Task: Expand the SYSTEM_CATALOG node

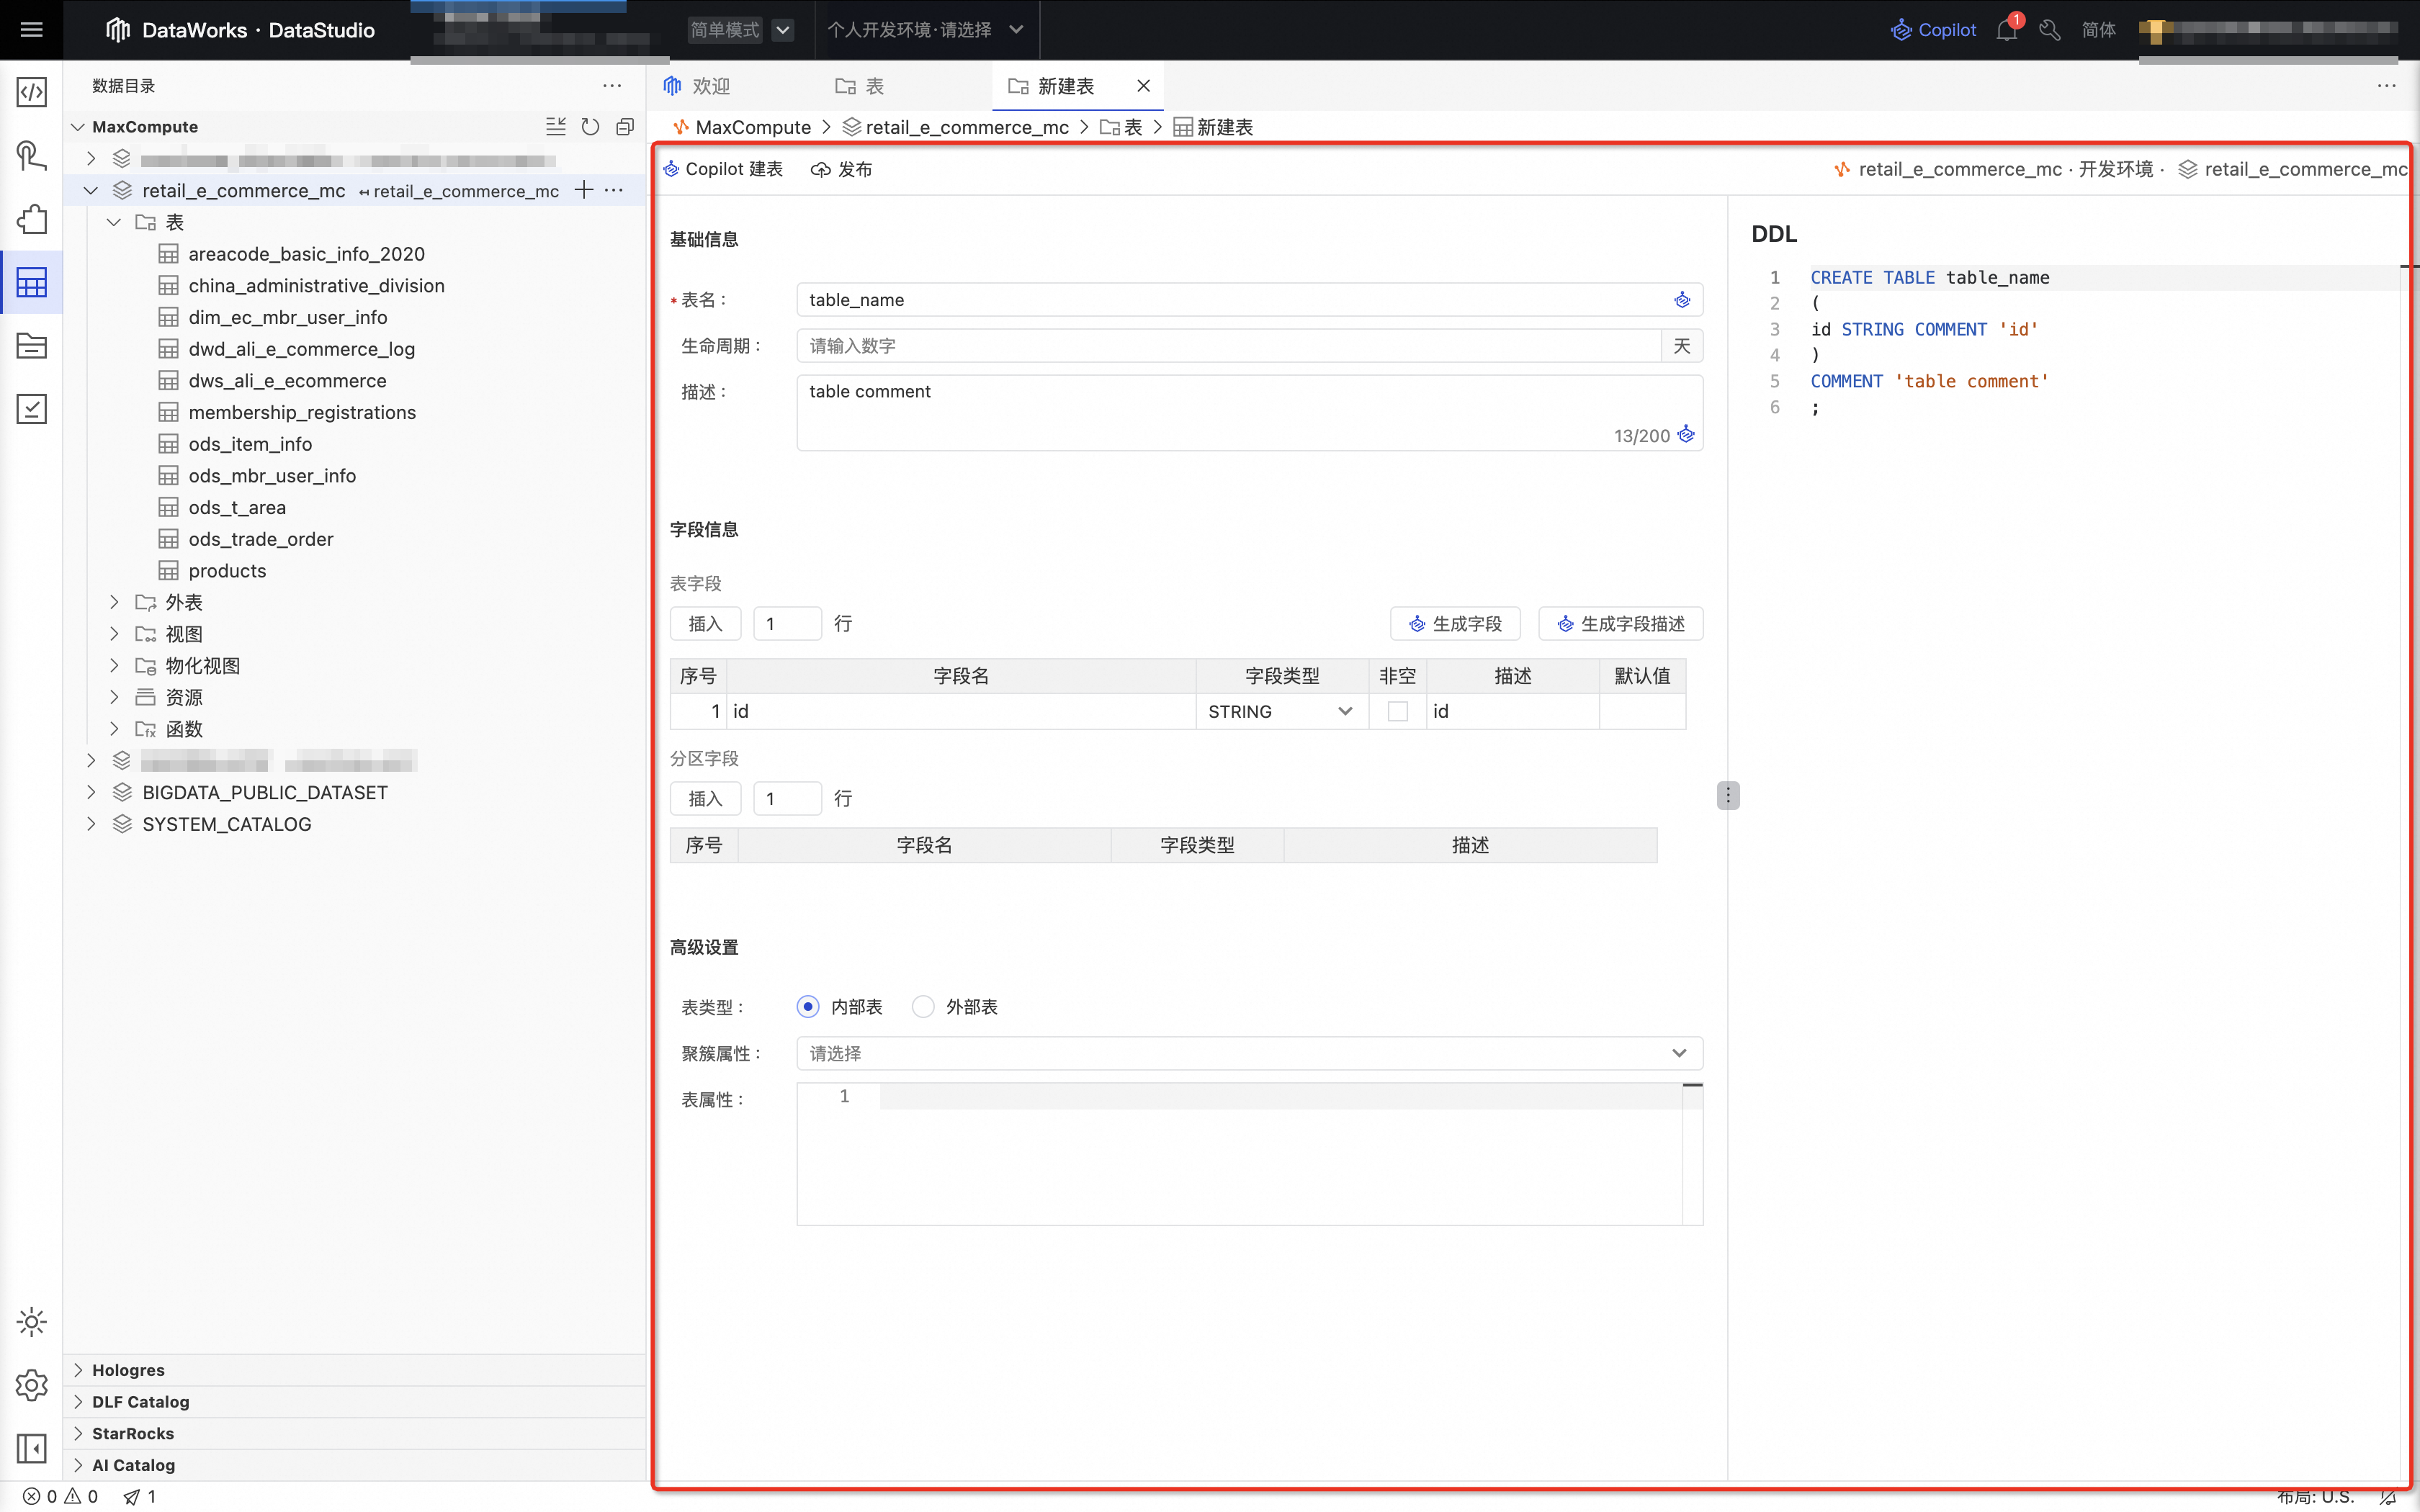Action: coord(91,824)
